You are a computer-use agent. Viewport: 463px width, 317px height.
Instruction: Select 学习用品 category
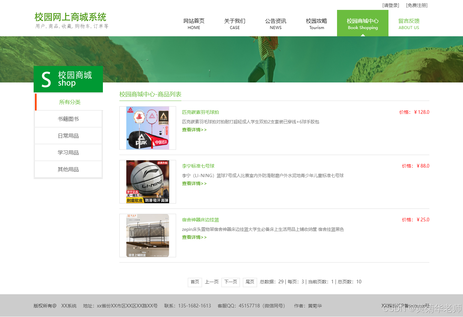[68, 152]
